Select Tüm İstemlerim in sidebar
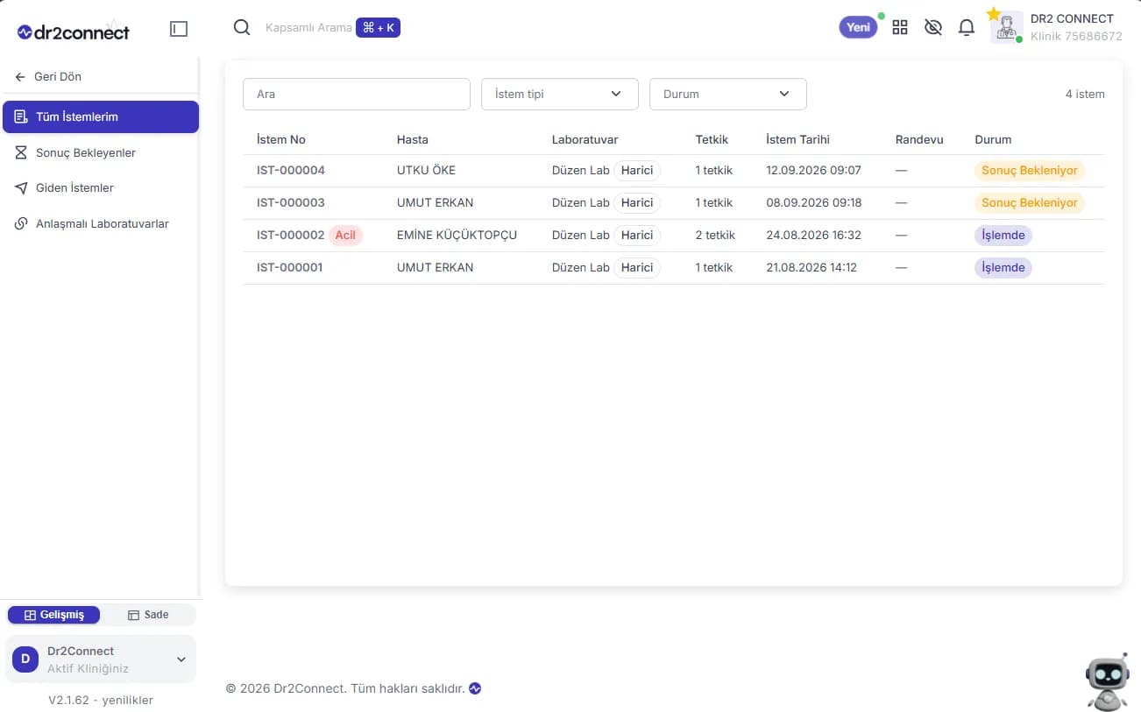This screenshot has width=1141, height=712. coord(101,116)
